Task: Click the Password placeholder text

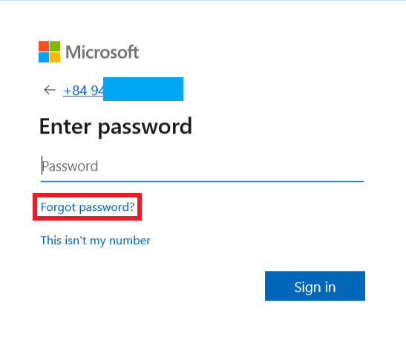Action: pyautogui.click(x=70, y=166)
